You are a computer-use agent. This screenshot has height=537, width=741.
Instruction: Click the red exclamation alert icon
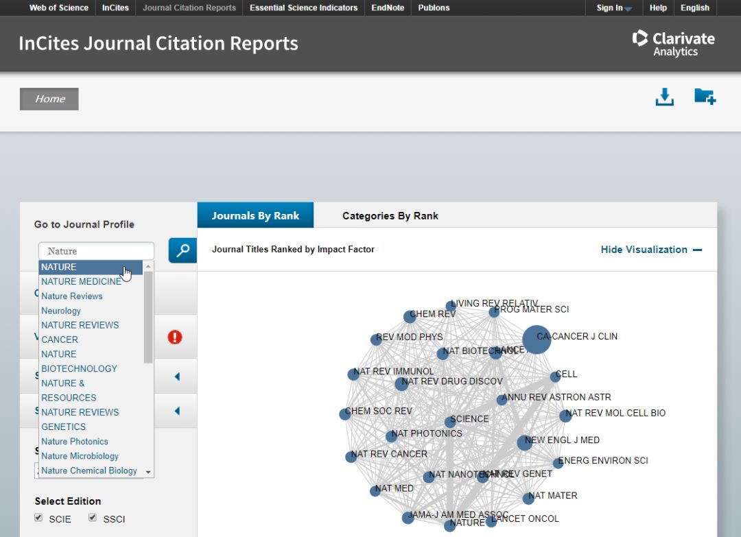tap(175, 337)
